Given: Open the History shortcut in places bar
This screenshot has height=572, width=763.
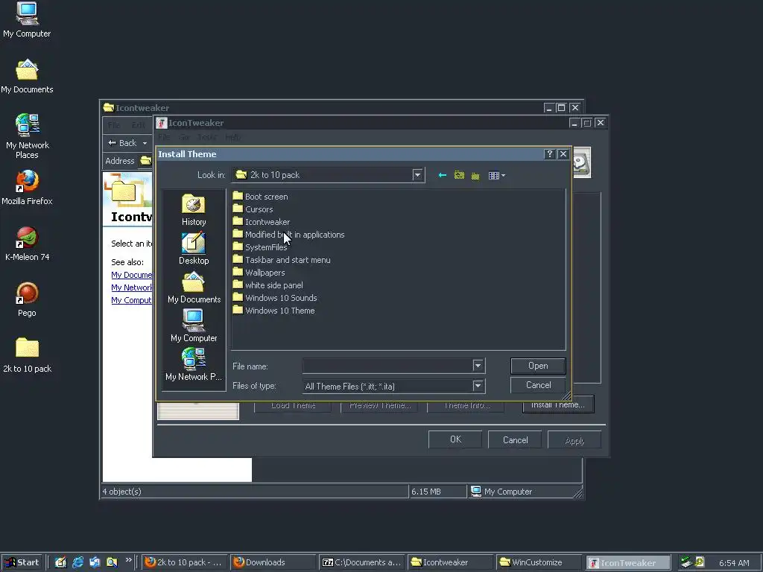Looking at the screenshot, I should [194, 209].
